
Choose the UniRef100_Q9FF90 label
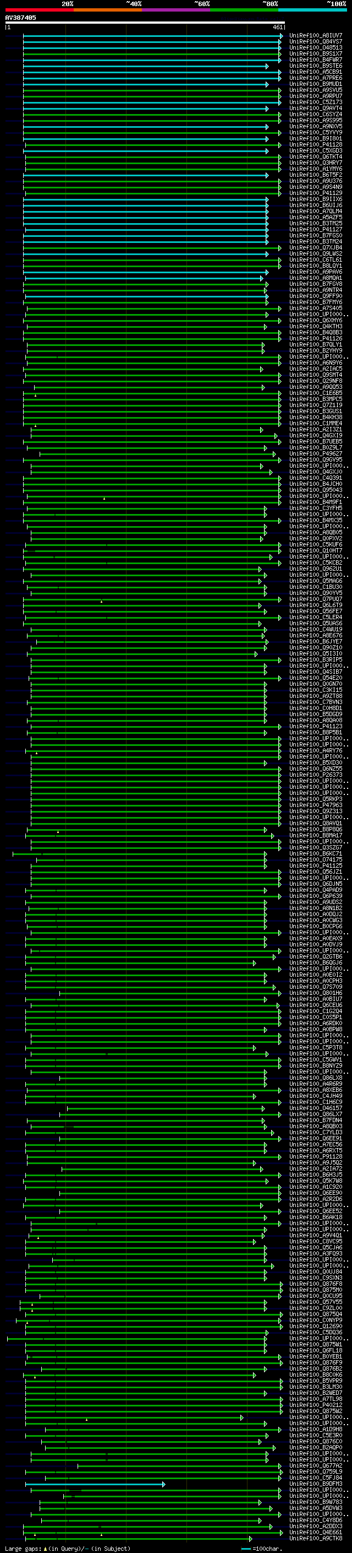[316, 296]
